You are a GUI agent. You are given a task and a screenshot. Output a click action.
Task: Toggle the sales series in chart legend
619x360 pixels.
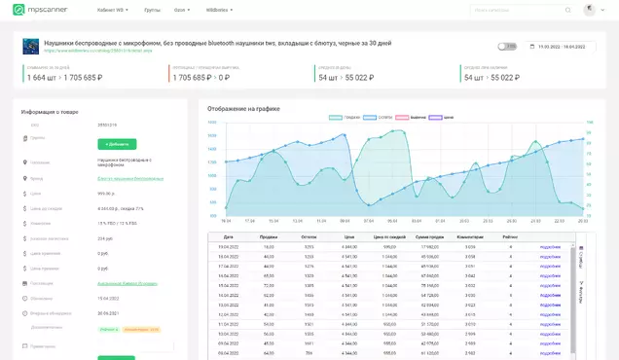pyautogui.click(x=345, y=117)
